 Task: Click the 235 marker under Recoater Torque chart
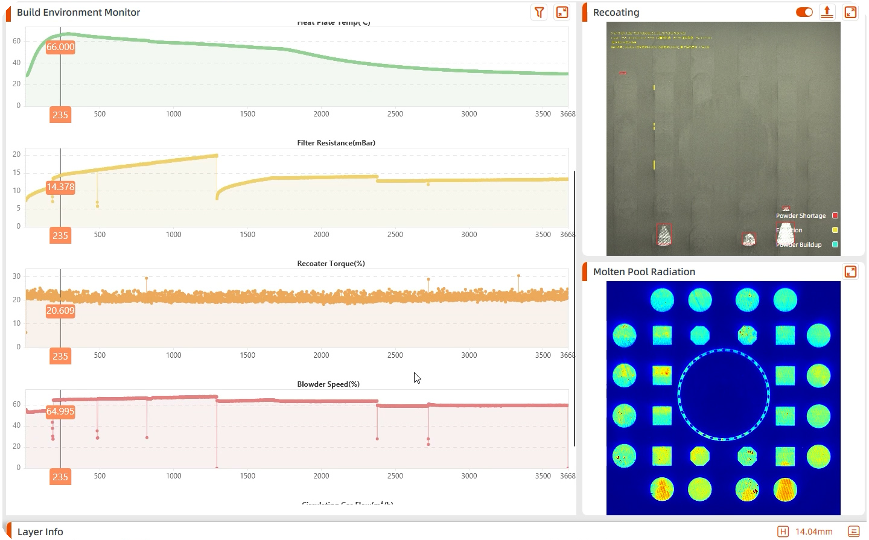pyautogui.click(x=60, y=356)
